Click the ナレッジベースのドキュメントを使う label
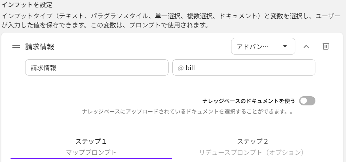The width and height of the screenshot is (346, 162). 248,101
